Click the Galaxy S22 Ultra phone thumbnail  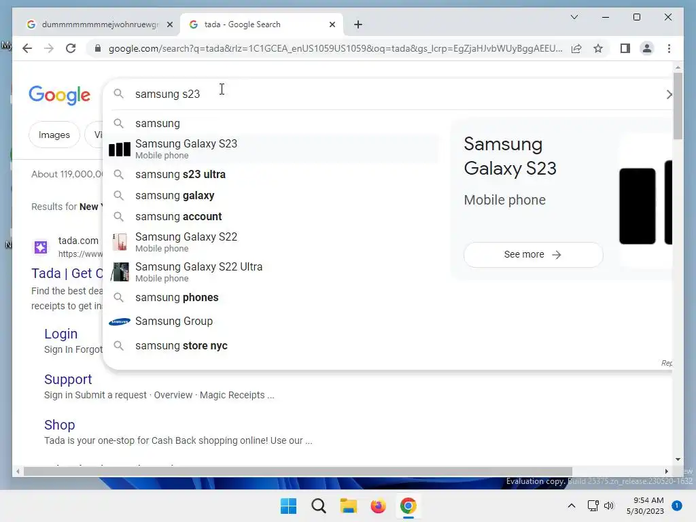click(x=120, y=272)
